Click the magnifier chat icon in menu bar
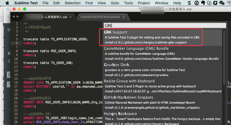231x125 pixels. click(x=209, y=3)
